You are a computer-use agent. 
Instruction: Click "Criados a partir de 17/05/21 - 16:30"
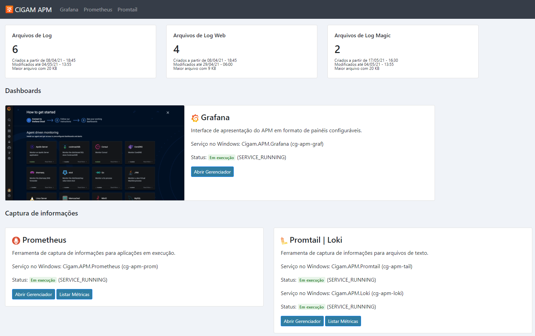click(366, 60)
